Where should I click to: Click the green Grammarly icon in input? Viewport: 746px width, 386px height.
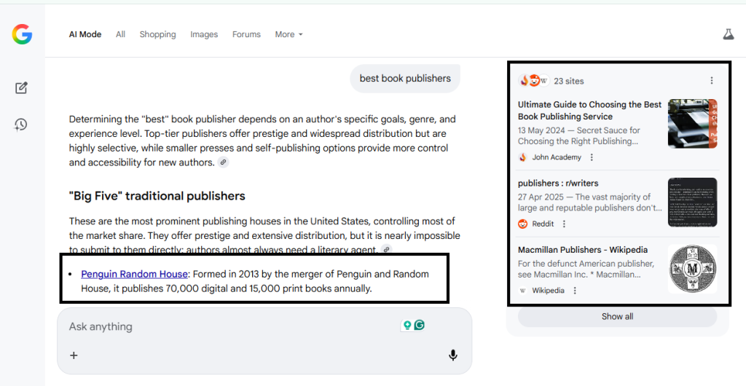420,326
